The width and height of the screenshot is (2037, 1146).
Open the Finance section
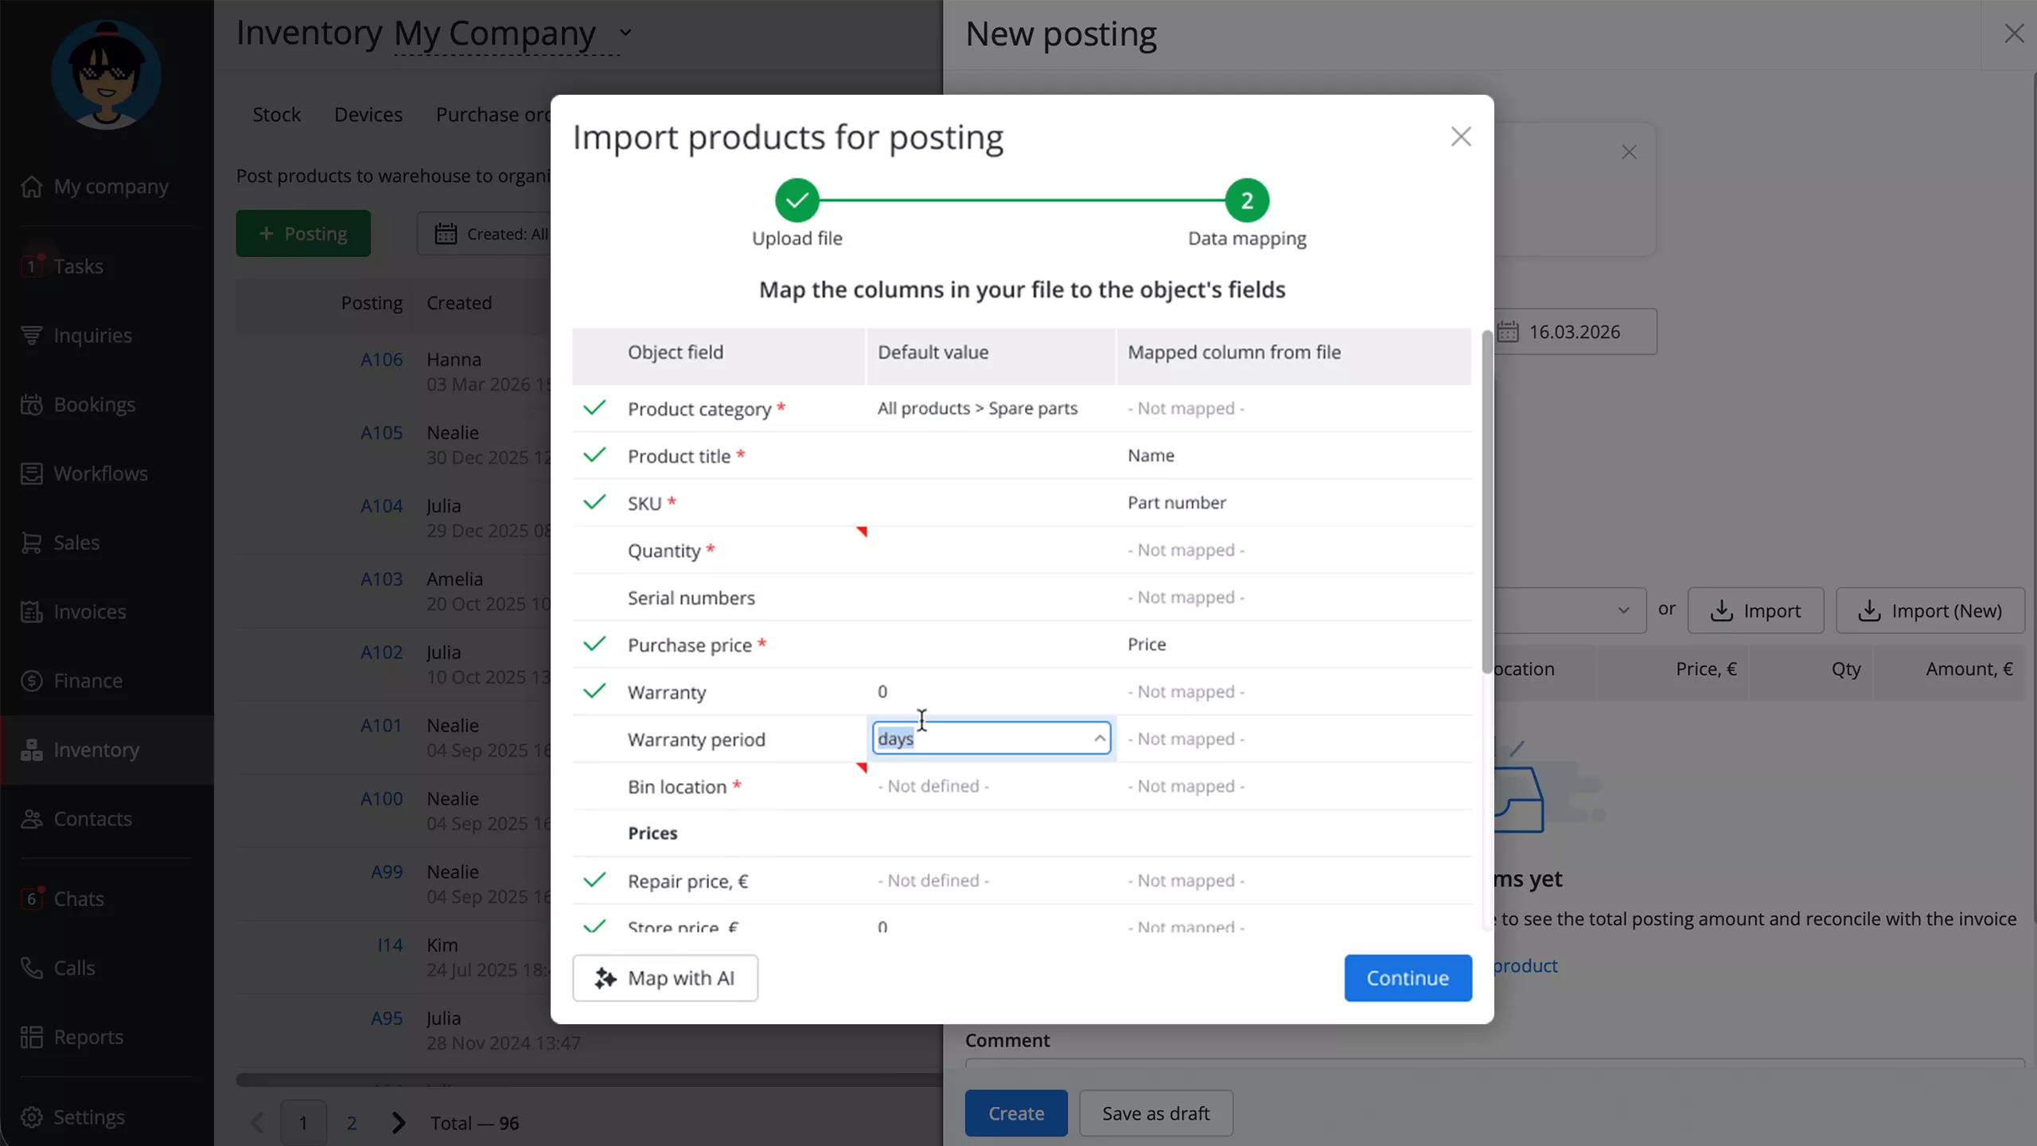(x=88, y=680)
